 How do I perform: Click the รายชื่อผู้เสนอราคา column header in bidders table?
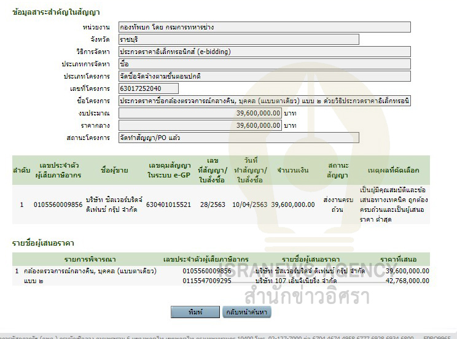click(311, 259)
